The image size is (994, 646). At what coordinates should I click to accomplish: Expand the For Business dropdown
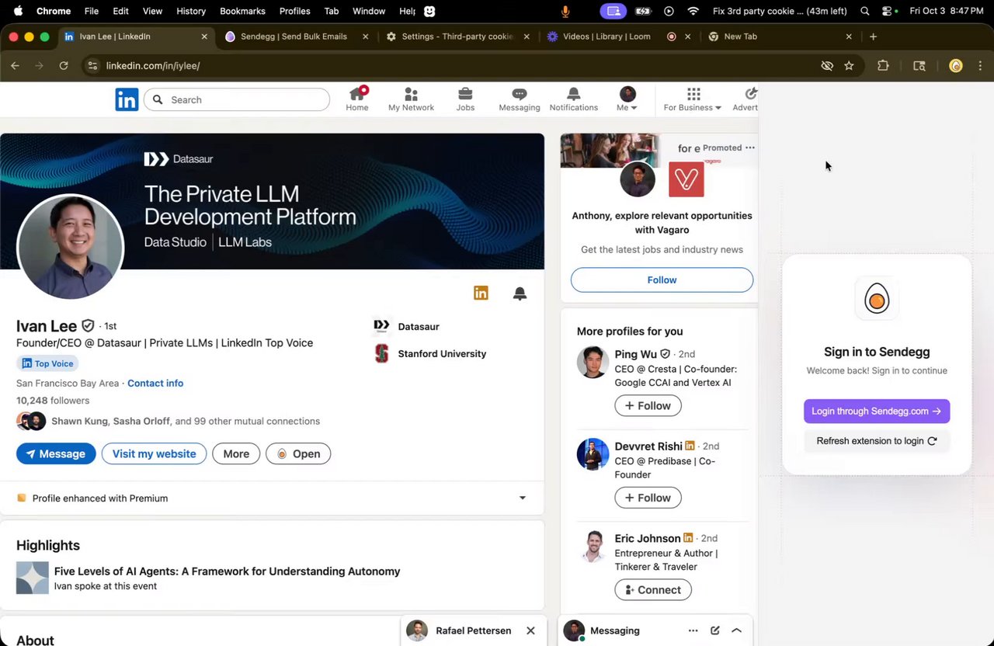pos(693,99)
